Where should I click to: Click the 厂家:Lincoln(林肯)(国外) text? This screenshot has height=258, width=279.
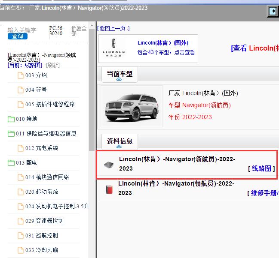(203, 93)
